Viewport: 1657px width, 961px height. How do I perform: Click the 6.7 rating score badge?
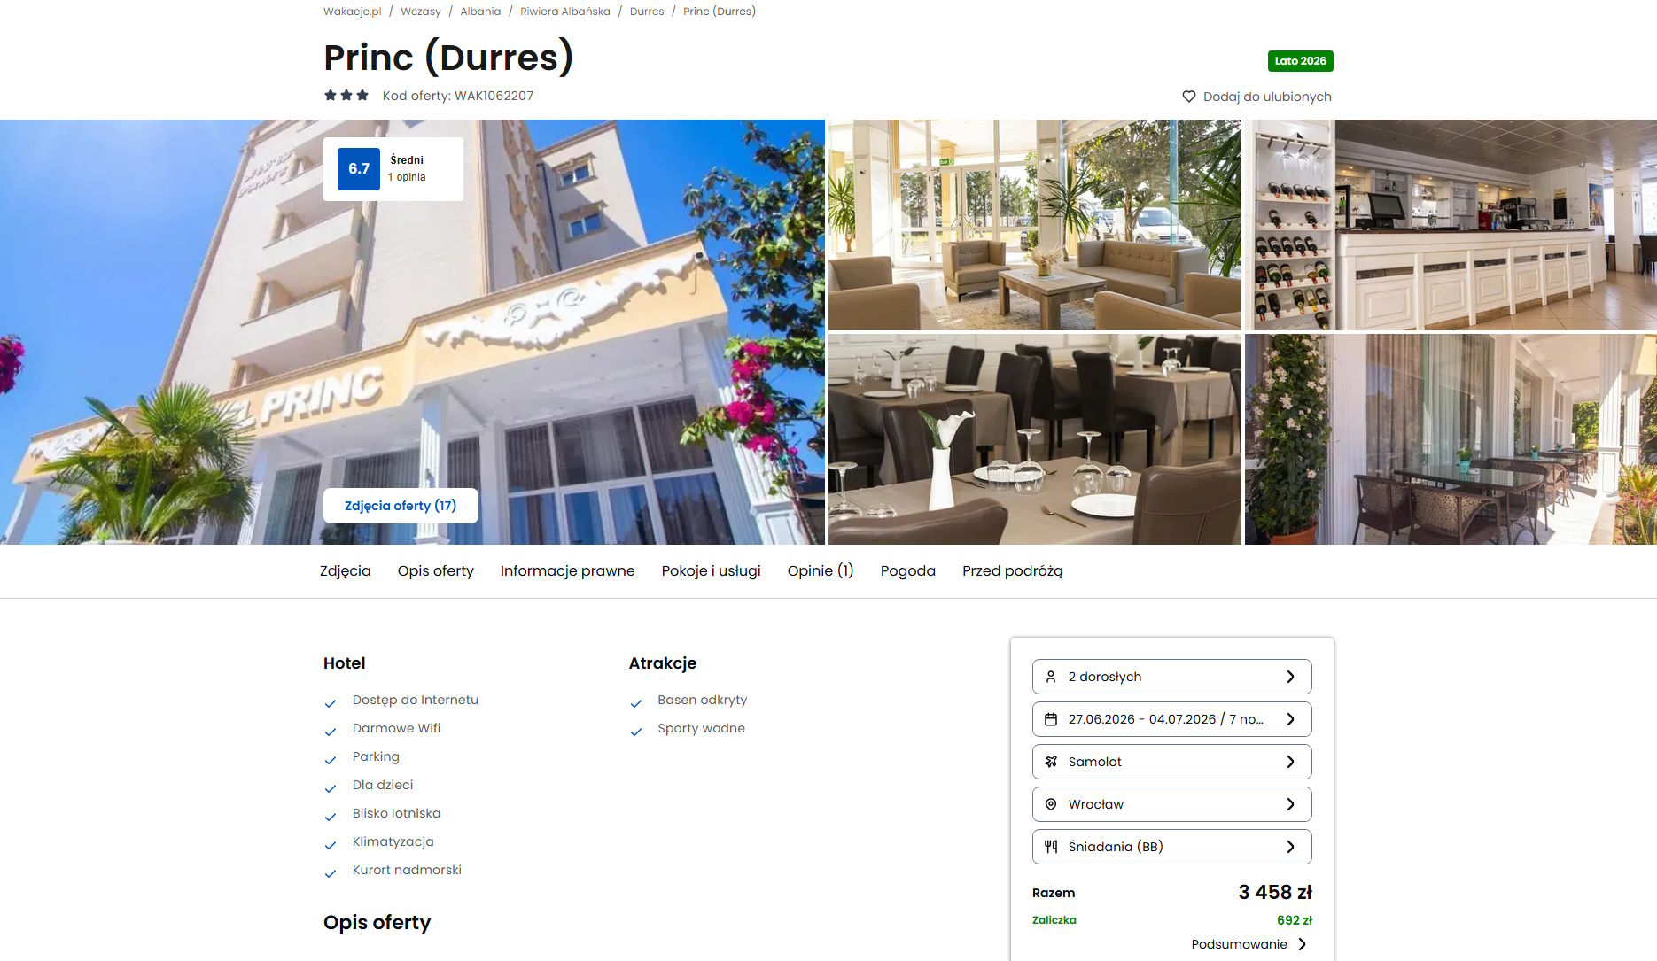[x=359, y=168]
